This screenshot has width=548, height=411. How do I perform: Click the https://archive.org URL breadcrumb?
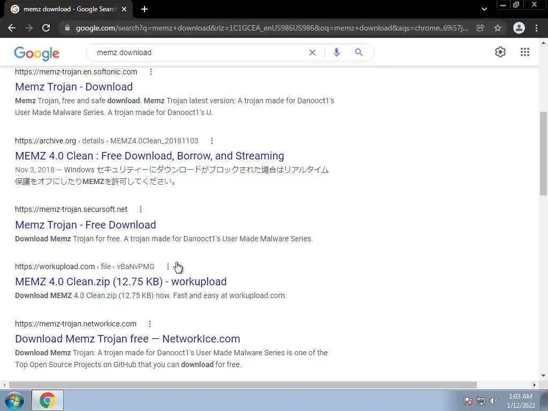click(x=106, y=141)
